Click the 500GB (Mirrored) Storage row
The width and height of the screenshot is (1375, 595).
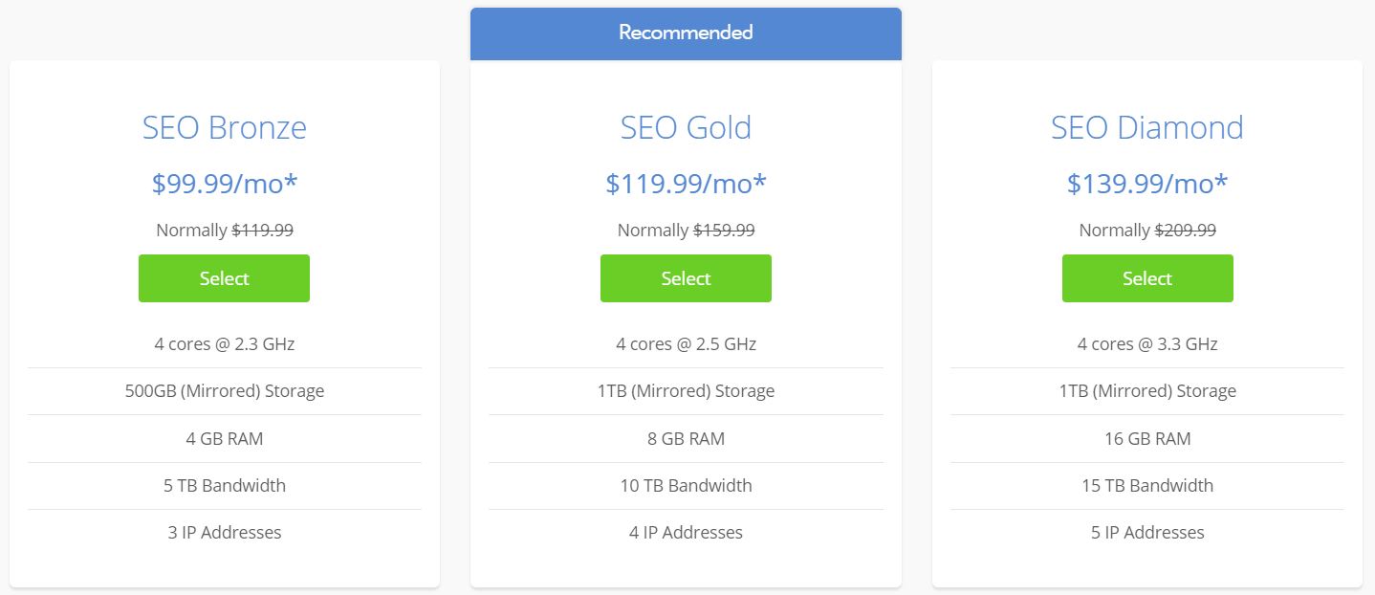[x=225, y=391]
